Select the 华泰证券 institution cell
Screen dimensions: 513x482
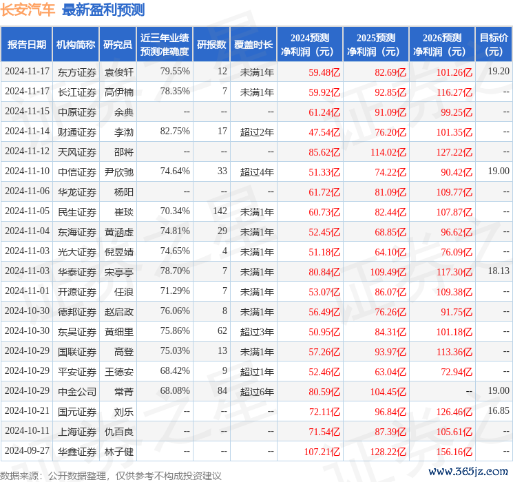tap(77, 271)
